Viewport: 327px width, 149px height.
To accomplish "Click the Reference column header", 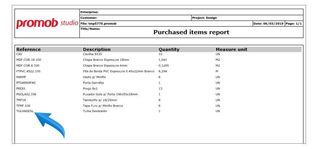I will coord(28,49).
